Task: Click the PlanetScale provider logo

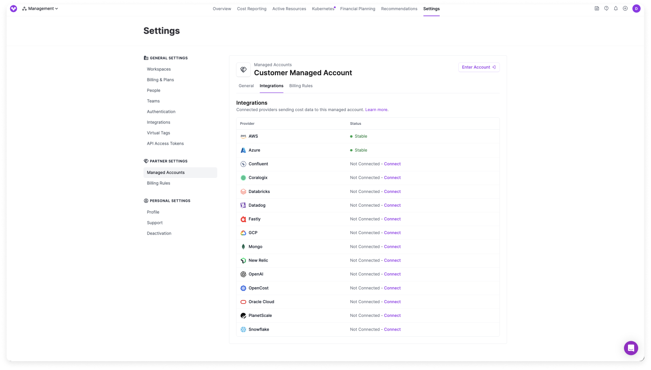Action: pyautogui.click(x=243, y=316)
